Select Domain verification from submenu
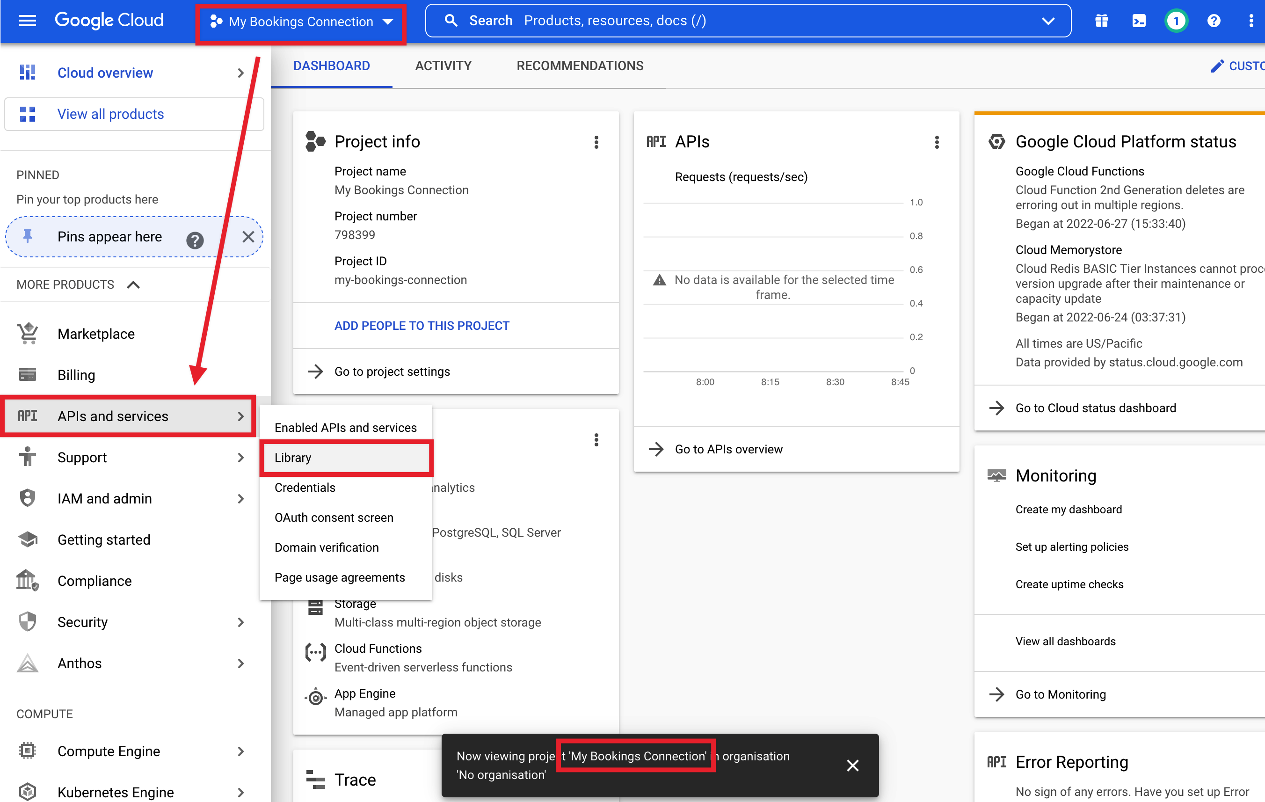This screenshot has width=1265, height=802. [x=346, y=547]
